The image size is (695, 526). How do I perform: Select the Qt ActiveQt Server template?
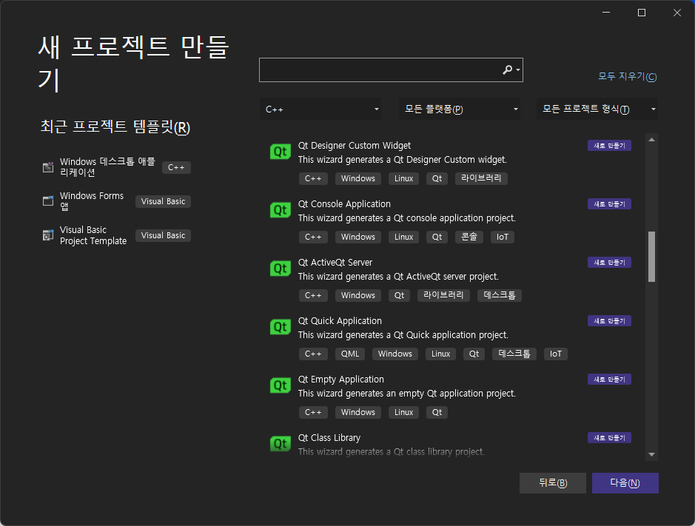[452, 279]
